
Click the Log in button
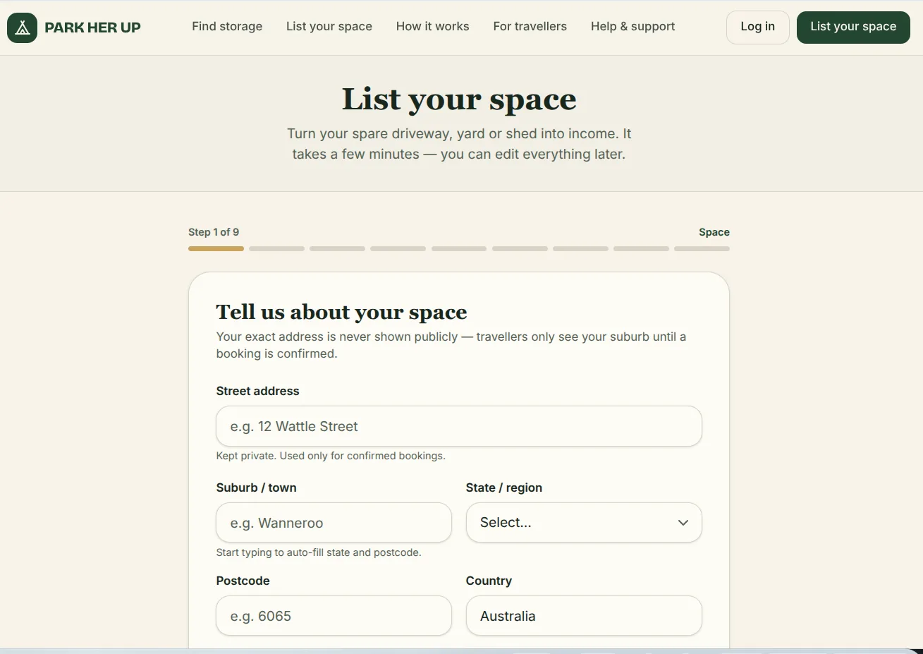click(758, 28)
